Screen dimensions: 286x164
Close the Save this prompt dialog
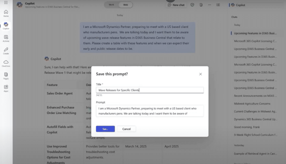coord(200,74)
